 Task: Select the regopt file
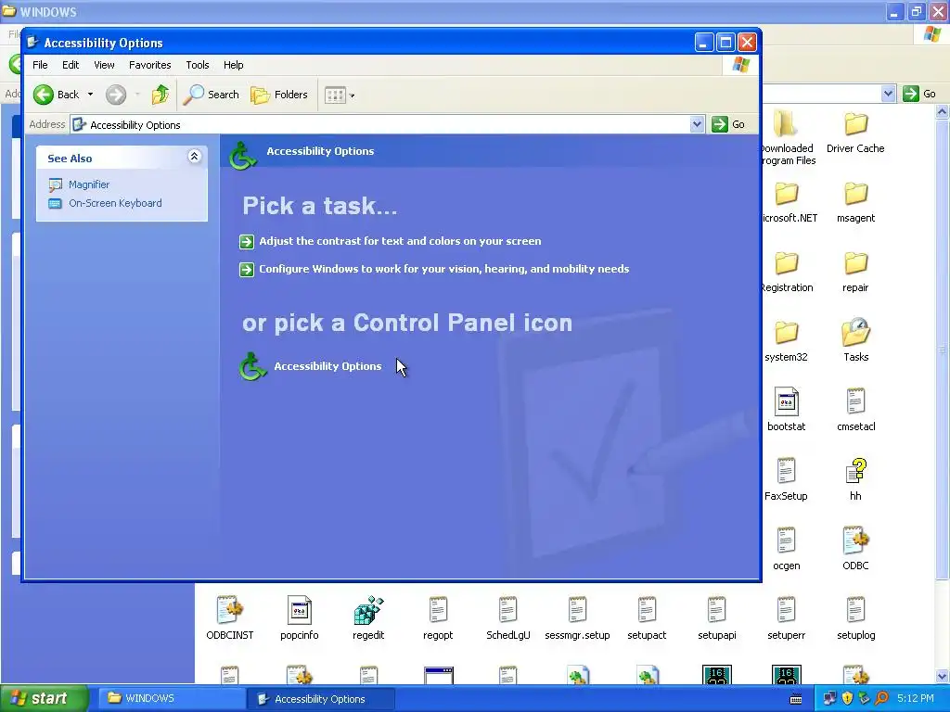(x=438, y=618)
